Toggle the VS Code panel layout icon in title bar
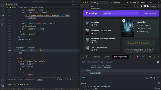The width and height of the screenshot is (161, 90). tap(73, 1)
